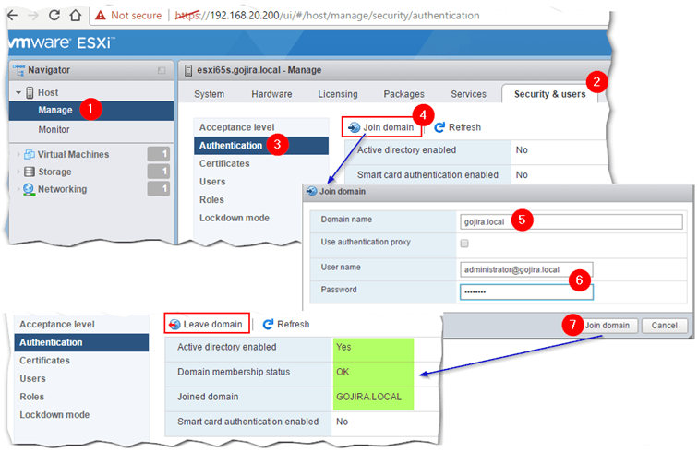The height and width of the screenshot is (452, 698).
Task: Open the System tab
Action: (209, 94)
